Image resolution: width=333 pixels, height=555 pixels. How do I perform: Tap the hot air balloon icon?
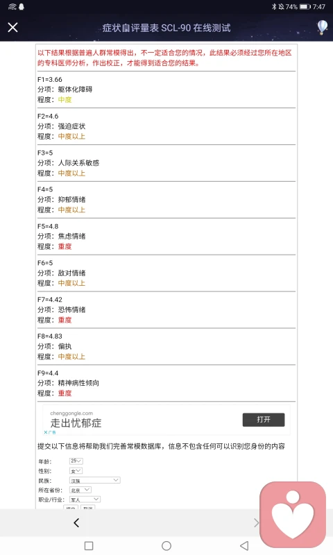click(322, 27)
